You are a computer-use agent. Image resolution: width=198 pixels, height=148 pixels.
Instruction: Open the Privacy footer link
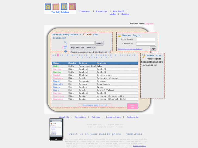(x=96, y=117)
